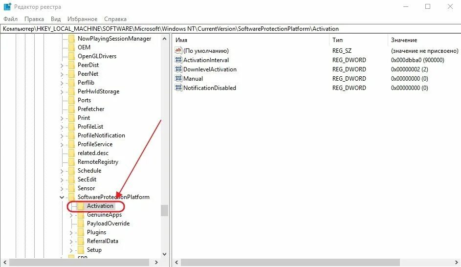Image resolution: width=461 pixels, height=267 pixels.
Task: Click the Schedule folder icon
Action: (71, 171)
